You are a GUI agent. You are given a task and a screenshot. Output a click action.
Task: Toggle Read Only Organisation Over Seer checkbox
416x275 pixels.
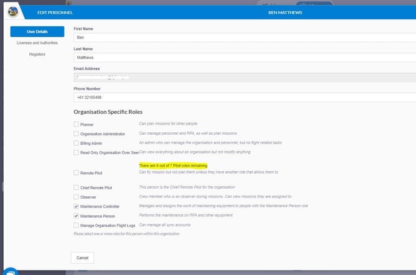[76, 152]
